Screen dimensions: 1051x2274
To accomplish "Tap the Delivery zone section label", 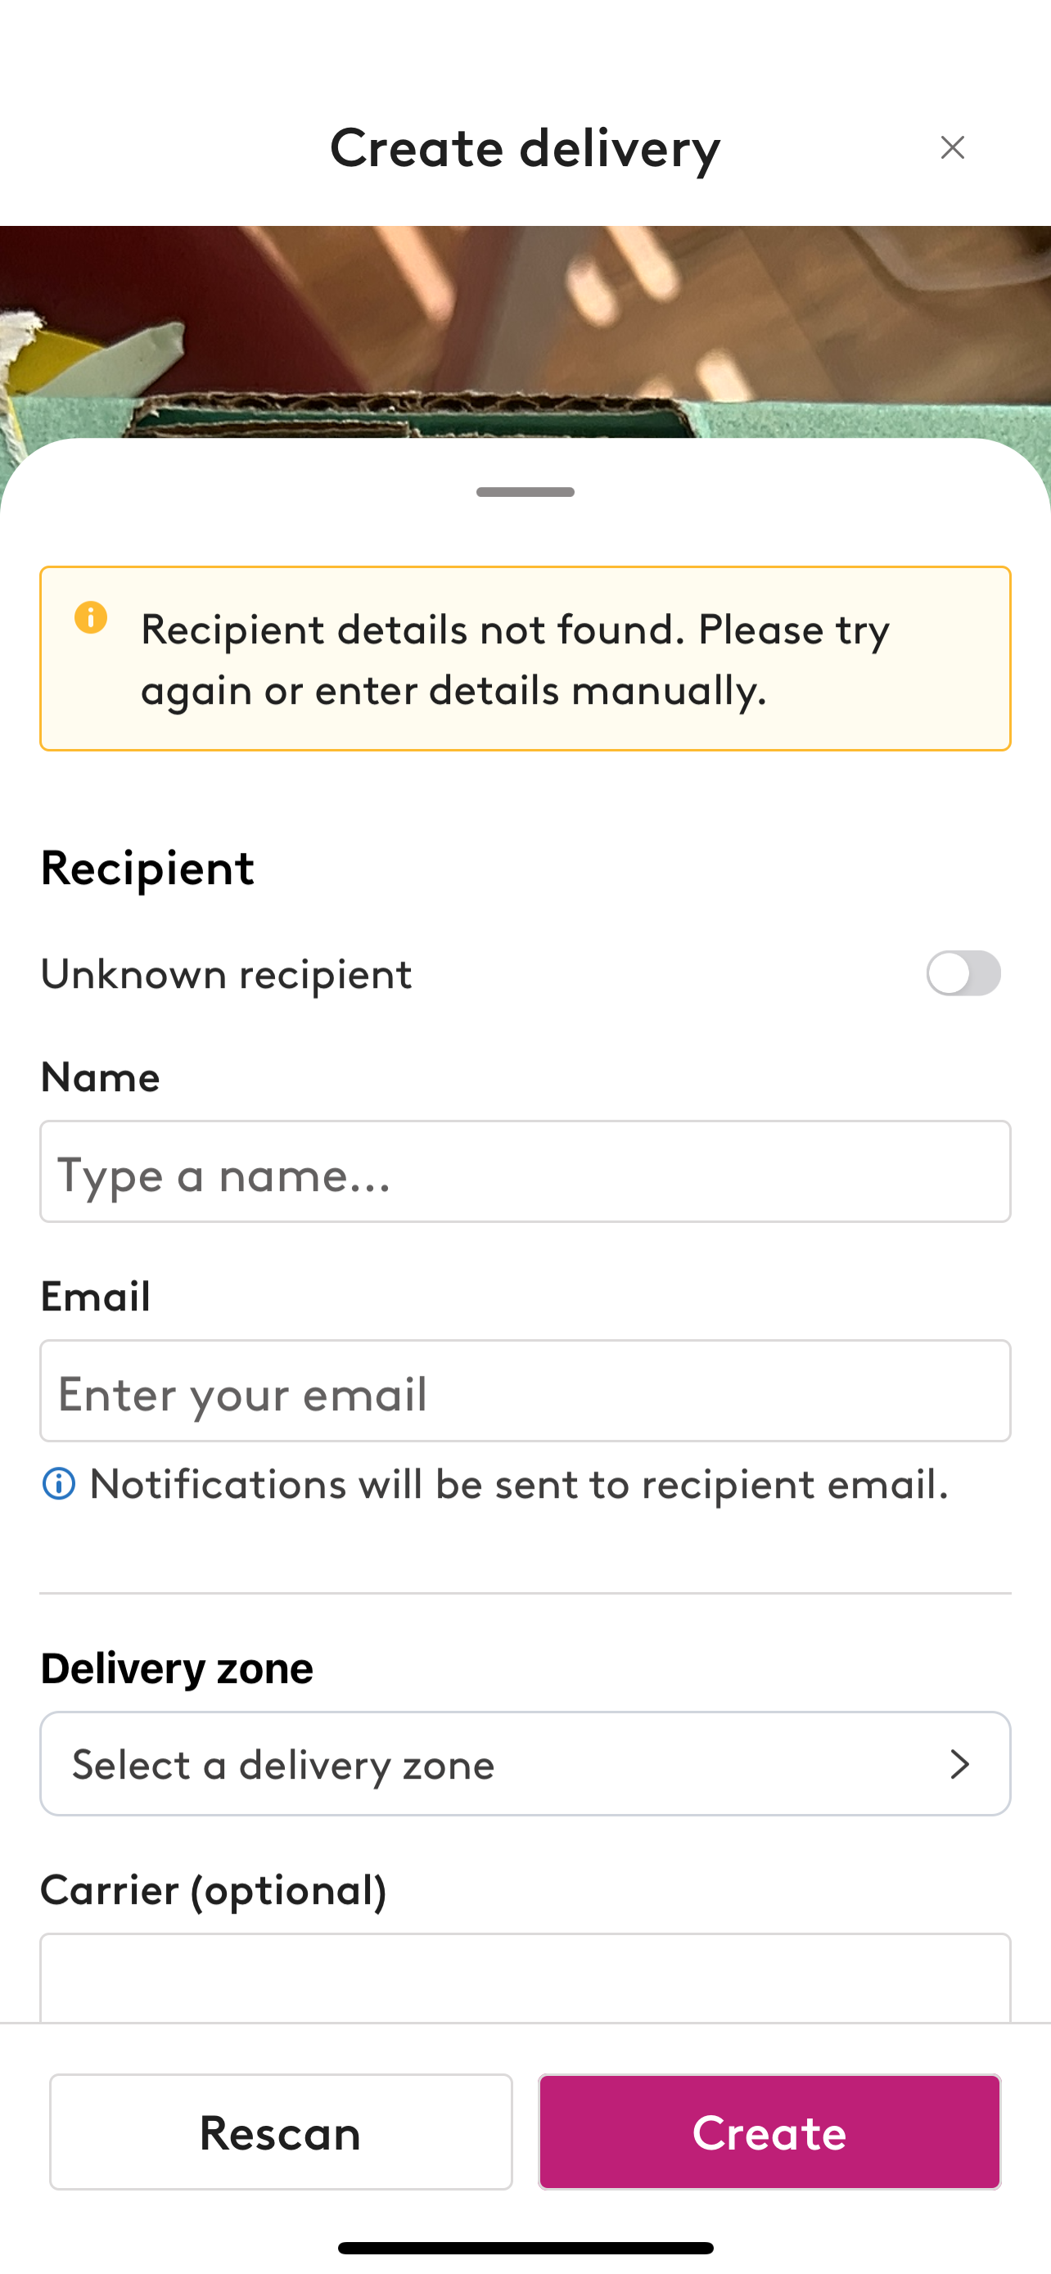I will click(x=177, y=1668).
